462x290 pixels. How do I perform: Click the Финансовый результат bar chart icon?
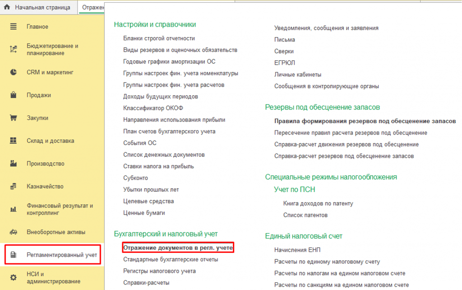[x=13, y=209]
